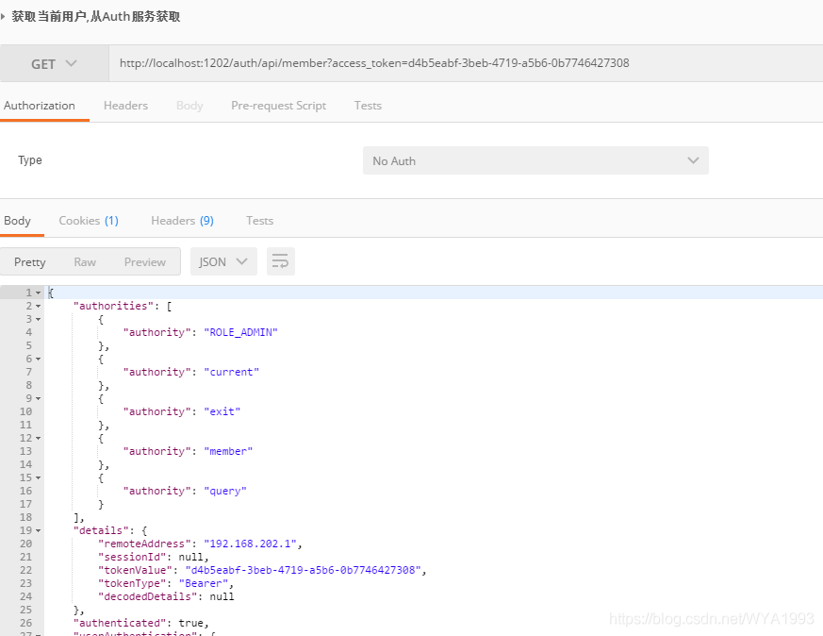Click the "192.168.202.1" remoteAddress value
Viewport: 823px width, 636px height.
[250, 544]
